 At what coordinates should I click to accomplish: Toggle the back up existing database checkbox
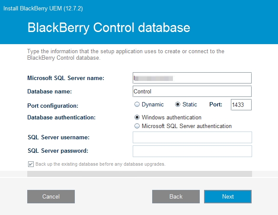click(x=31, y=164)
